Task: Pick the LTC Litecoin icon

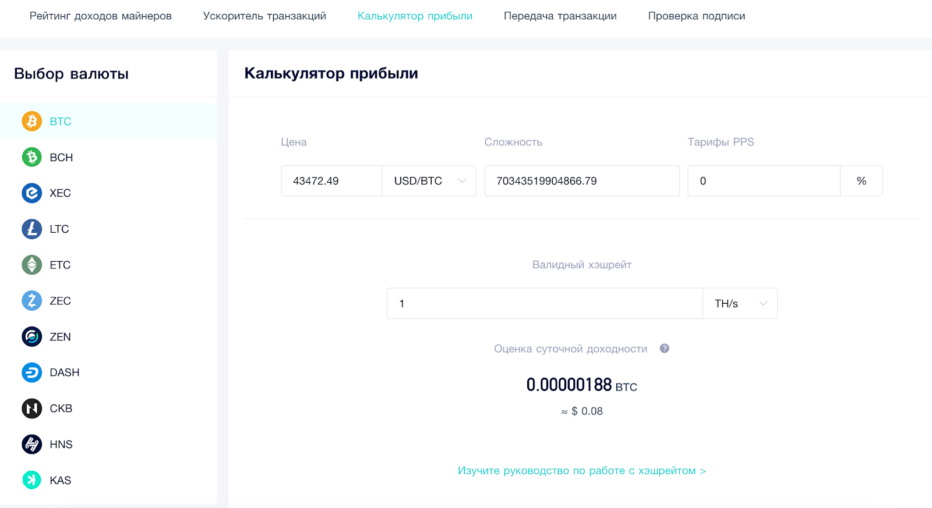Action: [x=32, y=229]
